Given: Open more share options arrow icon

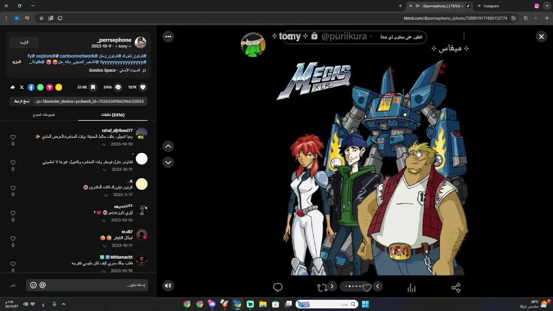Looking at the screenshot, I should 13,87.
